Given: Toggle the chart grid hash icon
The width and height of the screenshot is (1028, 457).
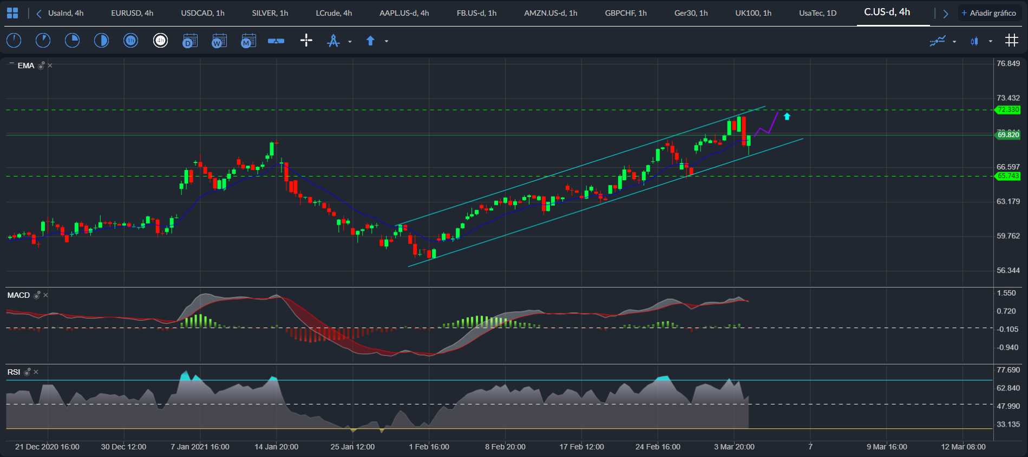Looking at the screenshot, I should tap(1012, 41).
